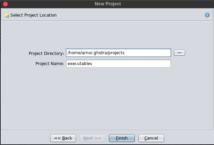Click the empty area right of the Project Name field

pyautogui.click(x=191, y=63)
